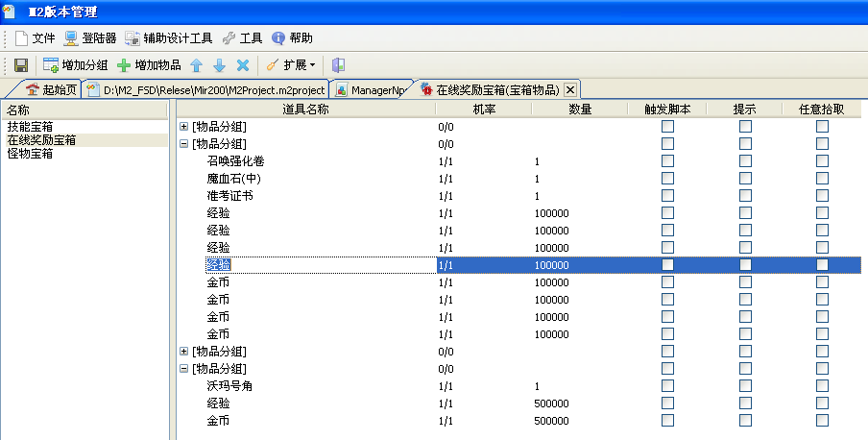This screenshot has height=440, width=868.
Task: Click the 增加分组 table icon
Action: click(51, 65)
